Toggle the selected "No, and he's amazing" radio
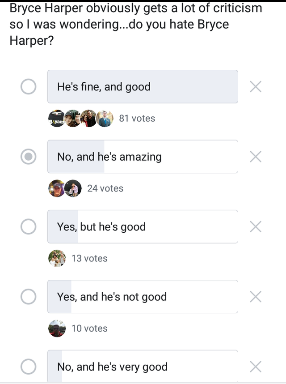The height and width of the screenshot is (384, 286). point(28,157)
